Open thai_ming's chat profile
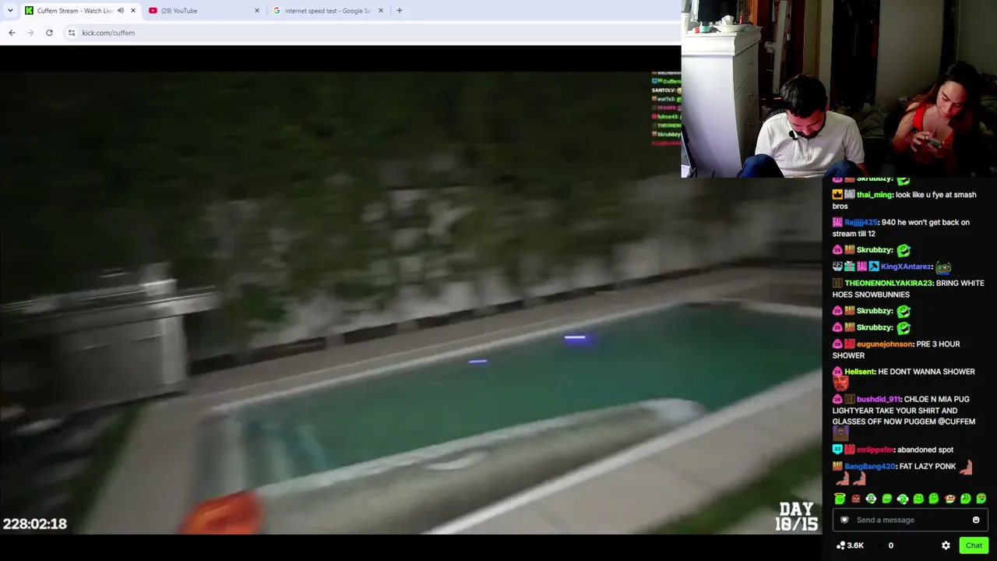Image resolution: width=997 pixels, height=561 pixels. [x=874, y=195]
